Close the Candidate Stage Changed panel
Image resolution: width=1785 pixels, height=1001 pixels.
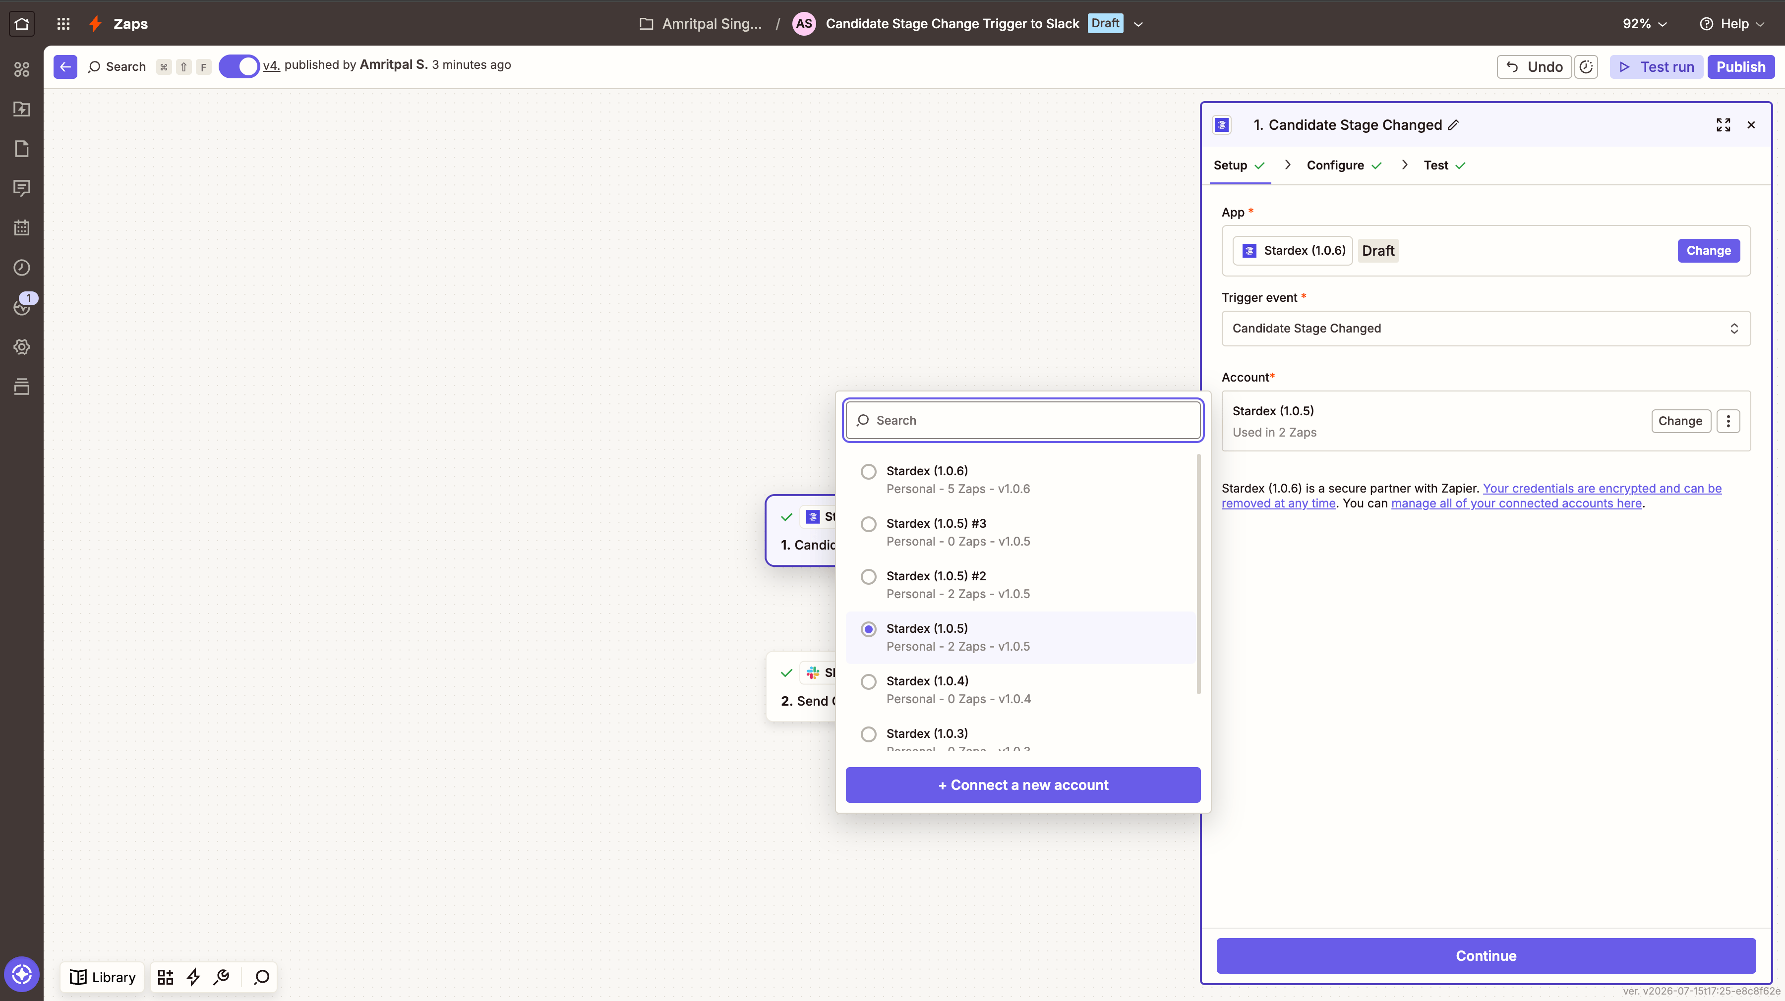(1751, 125)
